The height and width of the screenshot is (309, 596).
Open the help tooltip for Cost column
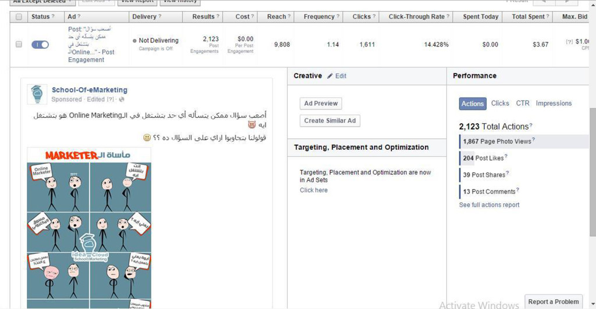[253, 16]
